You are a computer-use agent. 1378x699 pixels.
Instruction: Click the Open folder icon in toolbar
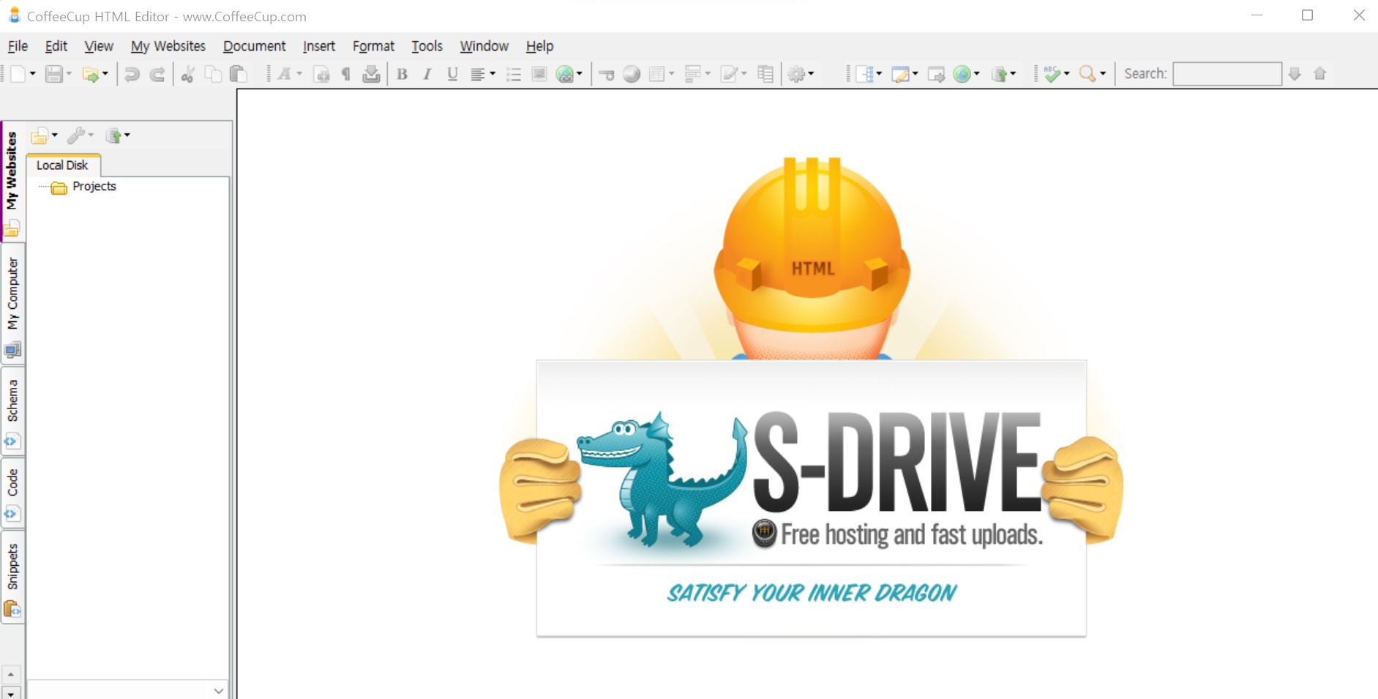pos(91,74)
